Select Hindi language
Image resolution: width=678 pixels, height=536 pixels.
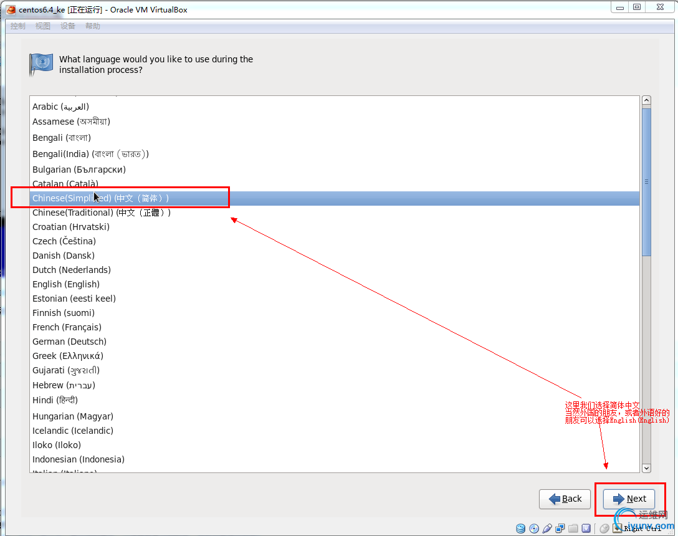tap(334, 400)
